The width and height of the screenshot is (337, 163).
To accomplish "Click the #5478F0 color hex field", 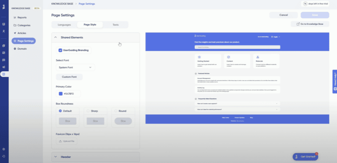I will pyautogui.click(x=69, y=94).
